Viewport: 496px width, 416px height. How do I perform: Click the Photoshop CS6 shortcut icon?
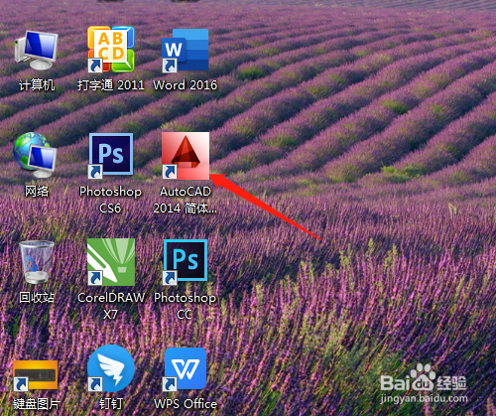pos(111,156)
